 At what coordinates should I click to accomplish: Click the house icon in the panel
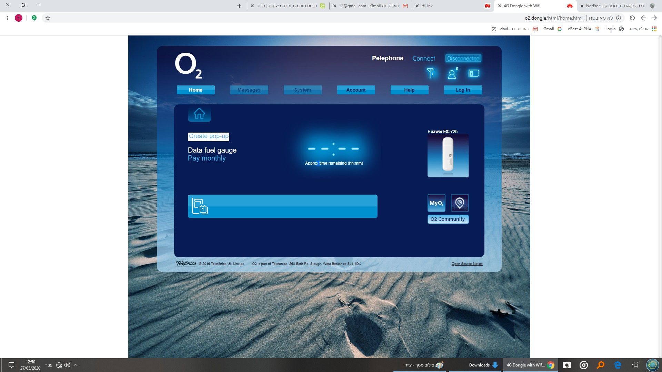coord(199,114)
